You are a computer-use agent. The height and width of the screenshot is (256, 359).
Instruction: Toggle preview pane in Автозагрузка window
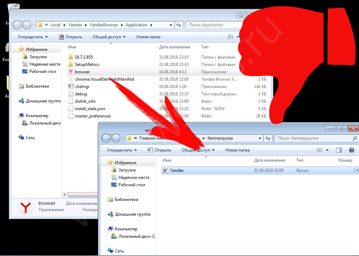coord(339,150)
